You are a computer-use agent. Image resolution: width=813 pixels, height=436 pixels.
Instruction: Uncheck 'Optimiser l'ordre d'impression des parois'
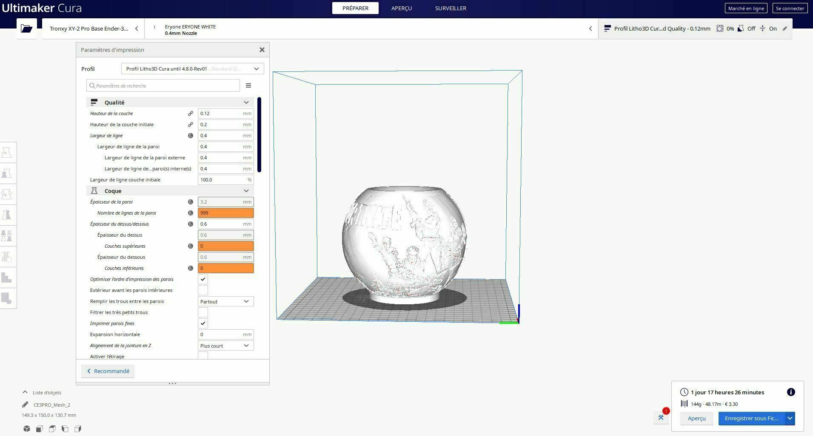click(203, 279)
